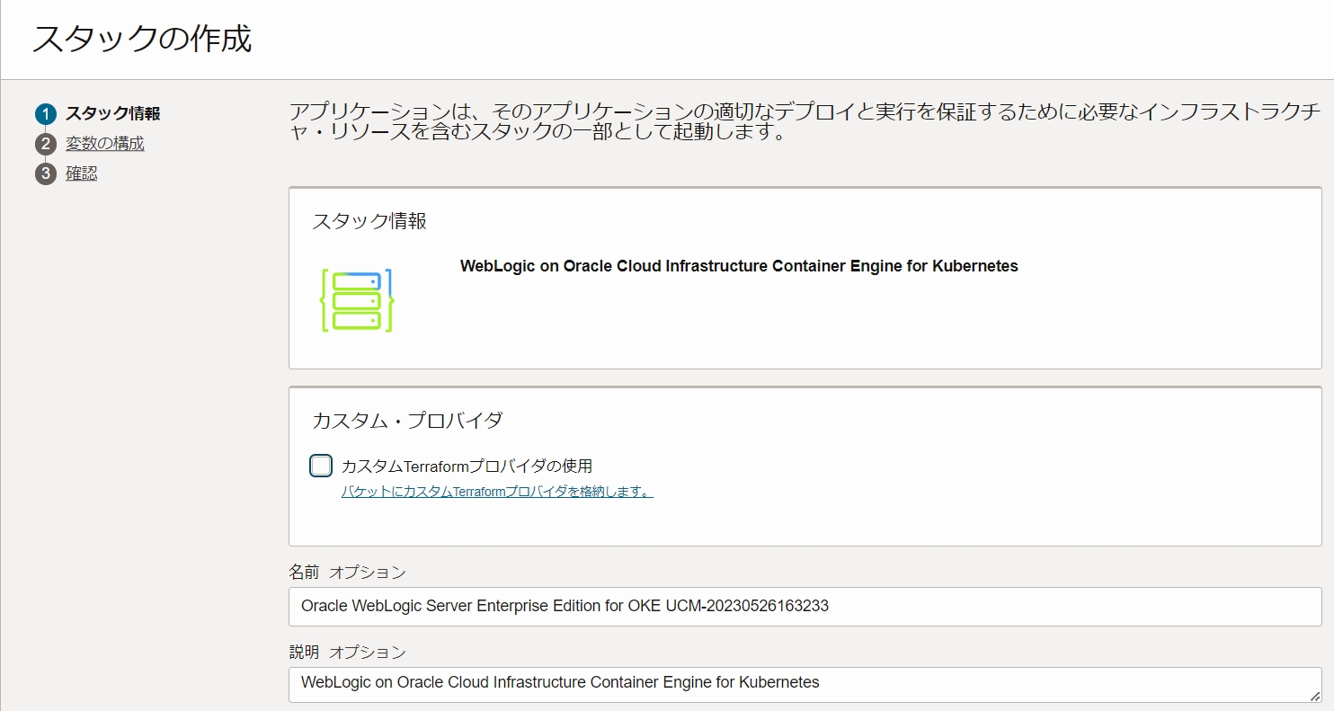Click the step 1 numbered circle icon
This screenshot has height=711, width=1334.
46,114
